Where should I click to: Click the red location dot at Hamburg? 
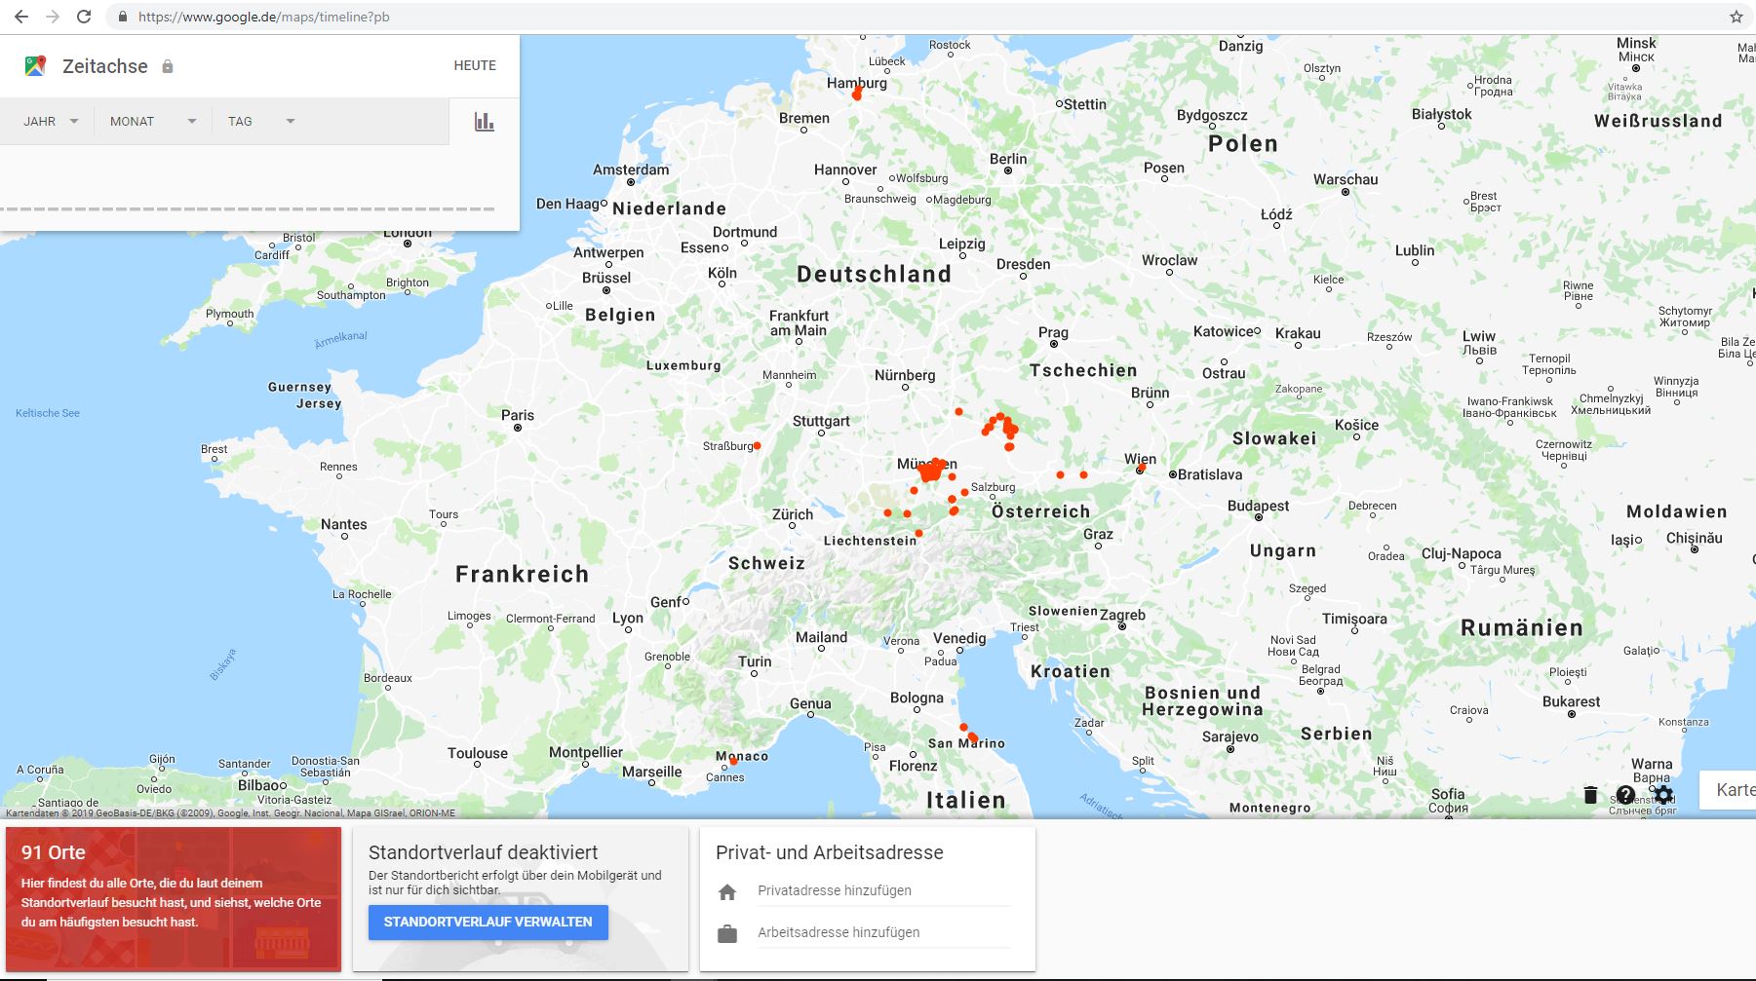click(x=857, y=93)
